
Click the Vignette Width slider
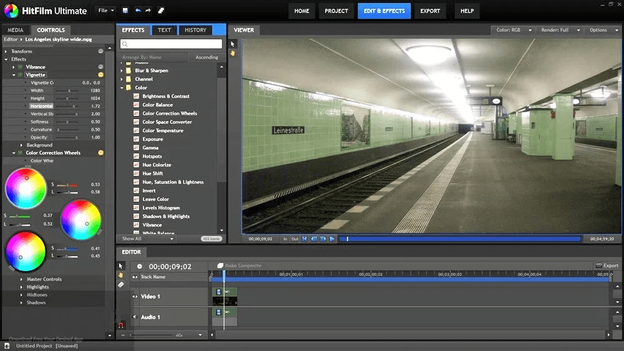point(67,90)
